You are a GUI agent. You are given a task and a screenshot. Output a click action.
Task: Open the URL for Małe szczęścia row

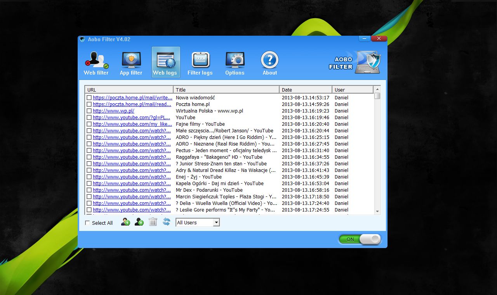132,131
